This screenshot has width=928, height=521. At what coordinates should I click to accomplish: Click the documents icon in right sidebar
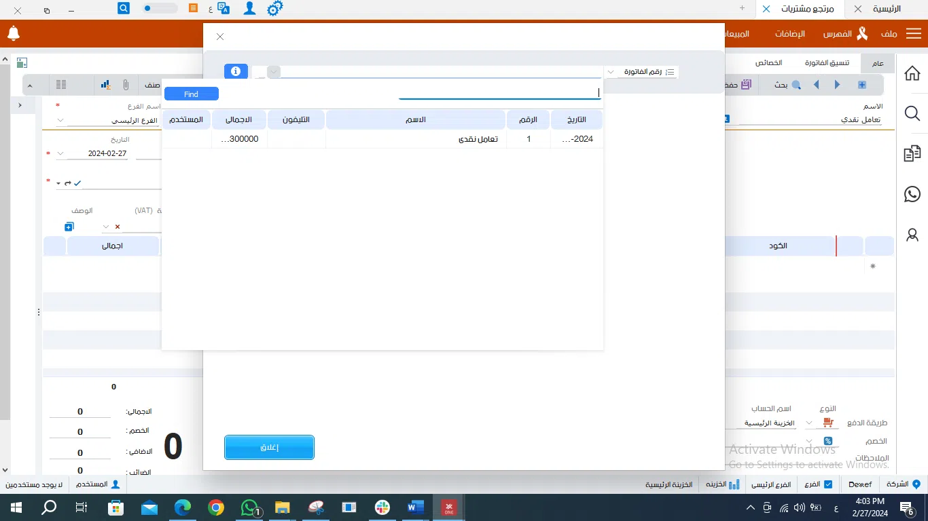click(x=912, y=154)
